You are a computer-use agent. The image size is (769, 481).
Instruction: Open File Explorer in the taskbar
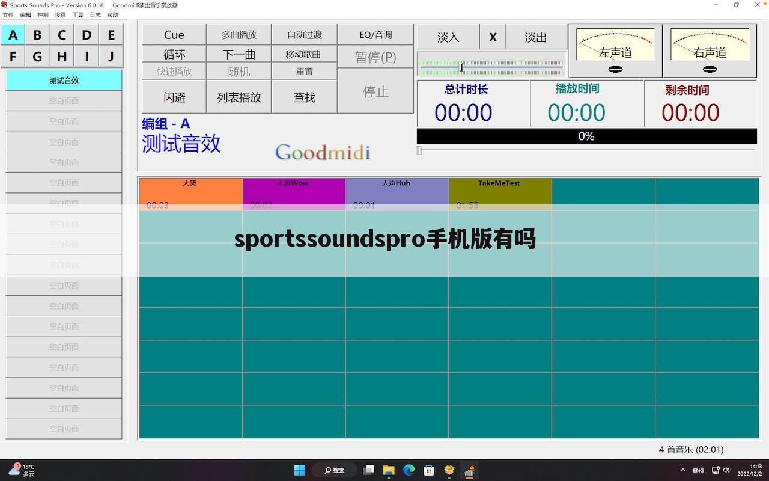[389, 470]
